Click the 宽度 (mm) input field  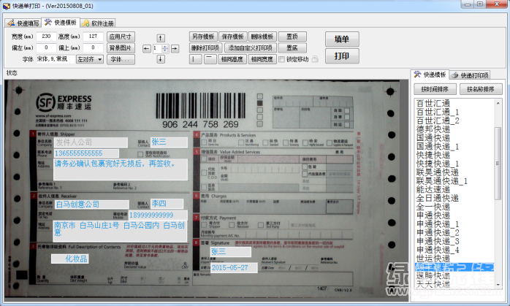point(46,37)
